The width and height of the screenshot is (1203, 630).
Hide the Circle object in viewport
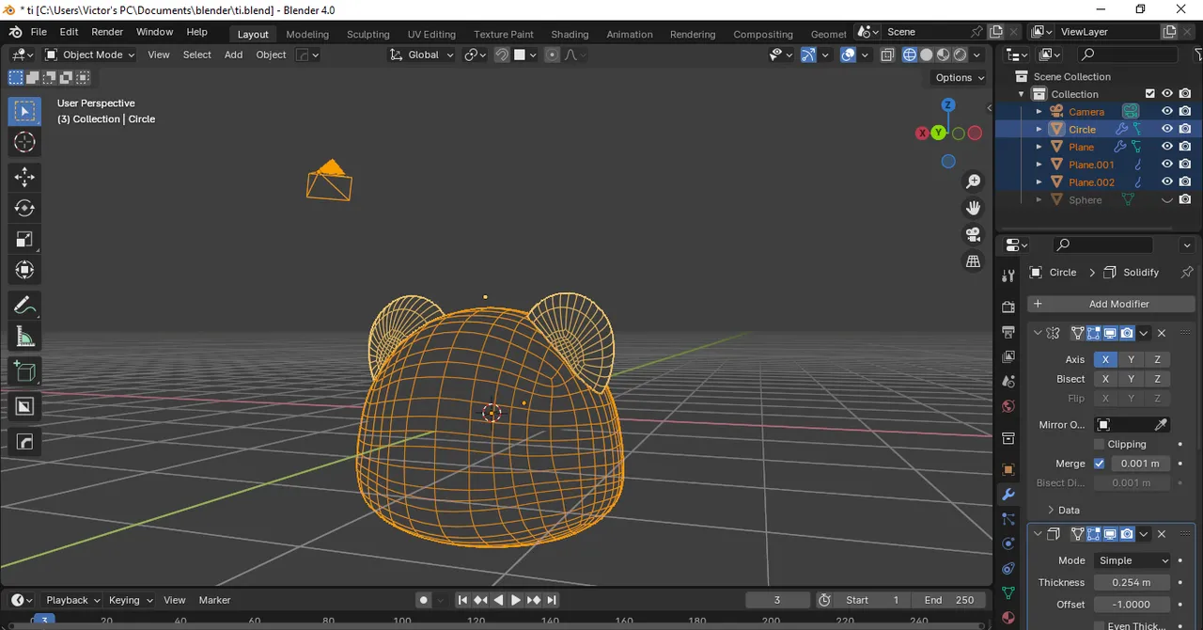coord(1167,129)
